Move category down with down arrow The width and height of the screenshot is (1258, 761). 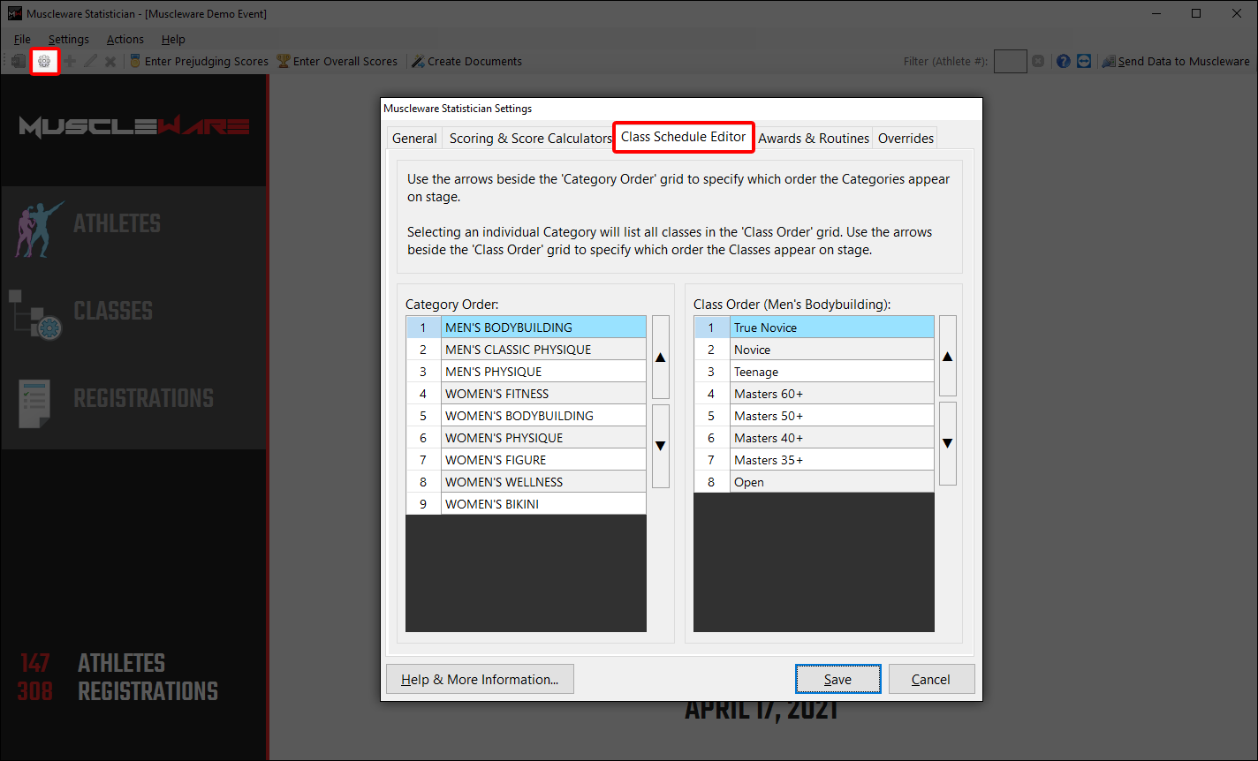point(660,446)
